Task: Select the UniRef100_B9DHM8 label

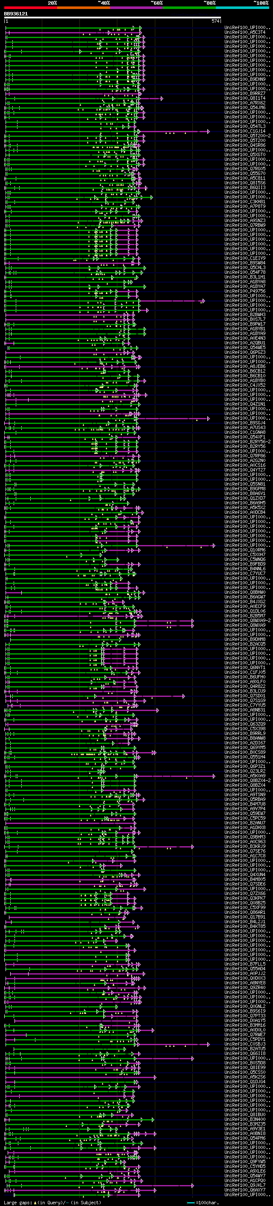Action: [x=245, y=640]
